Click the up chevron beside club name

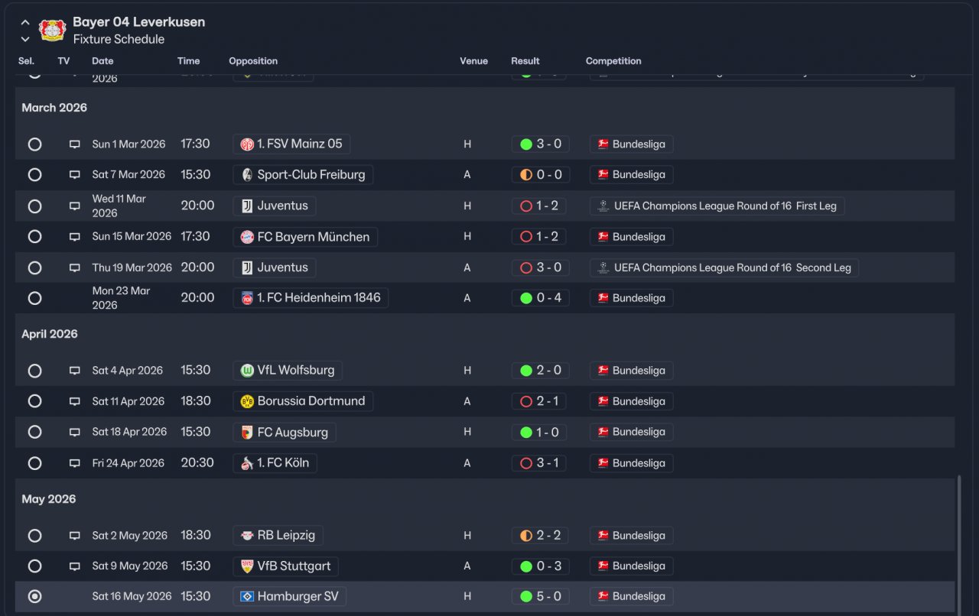point(25,23)
